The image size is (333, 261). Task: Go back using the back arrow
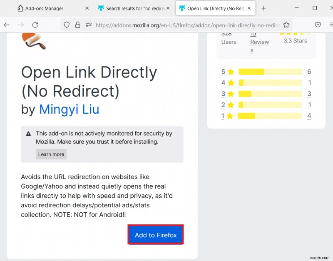pos(7,25)
